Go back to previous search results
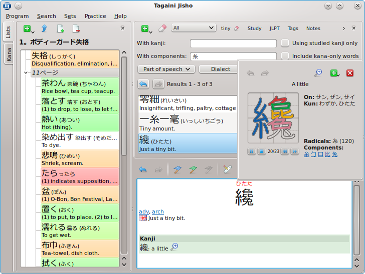 143,84
